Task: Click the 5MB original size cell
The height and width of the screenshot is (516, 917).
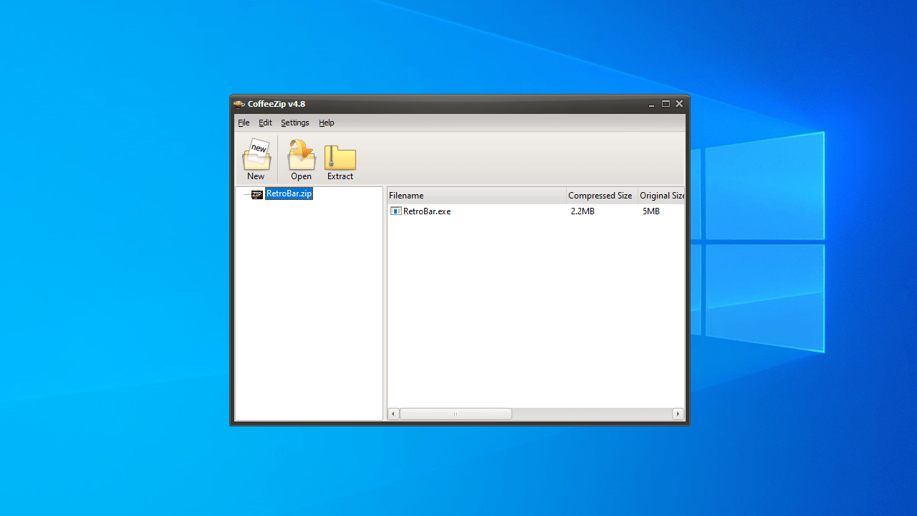Action: (x=650, y=211)
